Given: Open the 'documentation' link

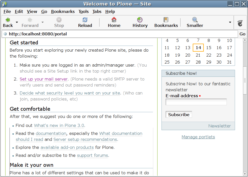Looking at the screenshot, I should pyautogui.click(x=51, y=133).
